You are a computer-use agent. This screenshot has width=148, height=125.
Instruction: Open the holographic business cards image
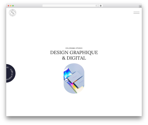(x=74, y=79)
